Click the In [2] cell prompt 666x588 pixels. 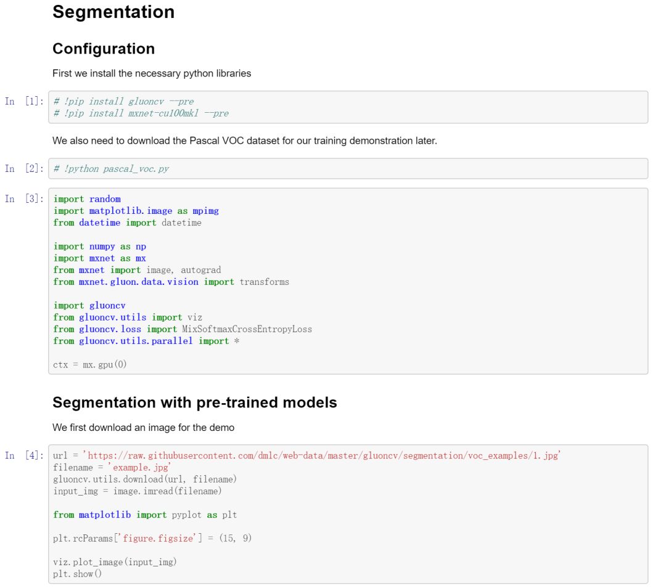25,169
